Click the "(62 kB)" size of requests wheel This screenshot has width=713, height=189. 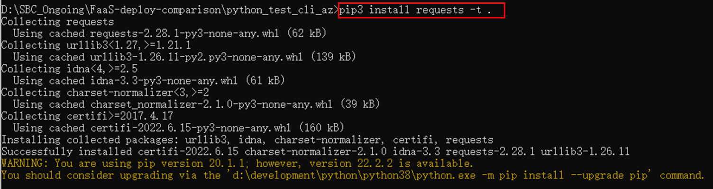[x=308, y=34]
